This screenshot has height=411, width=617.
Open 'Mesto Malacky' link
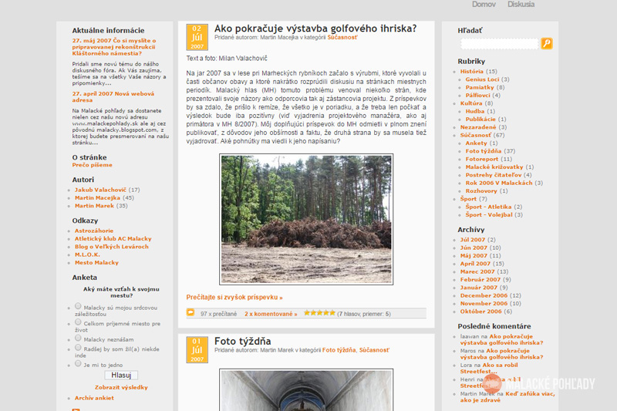(96, 262)
